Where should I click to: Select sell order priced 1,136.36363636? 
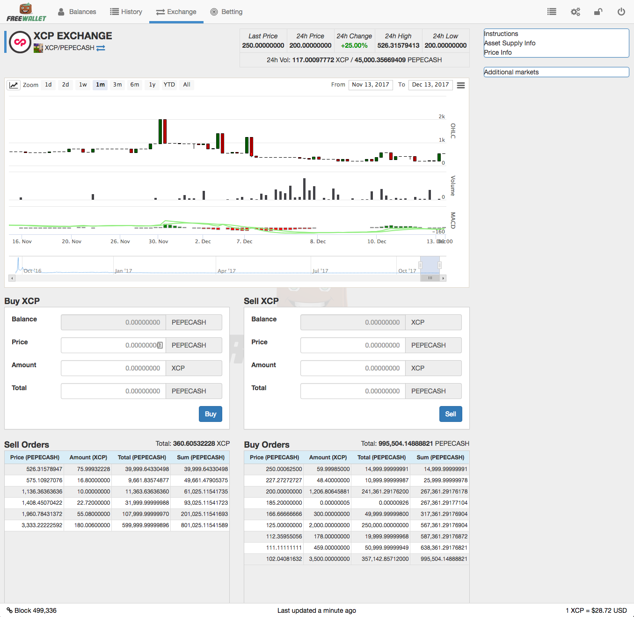click(x=117, y=492)
